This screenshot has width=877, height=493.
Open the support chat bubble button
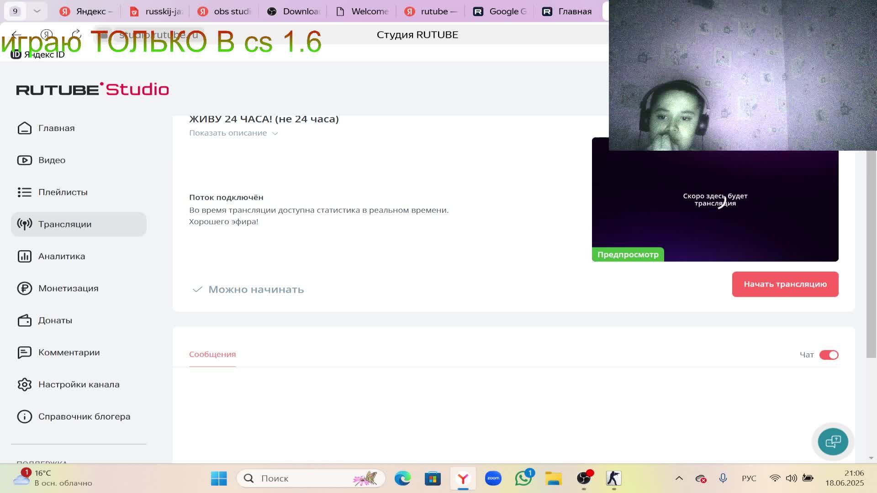(x=833, y=441)
